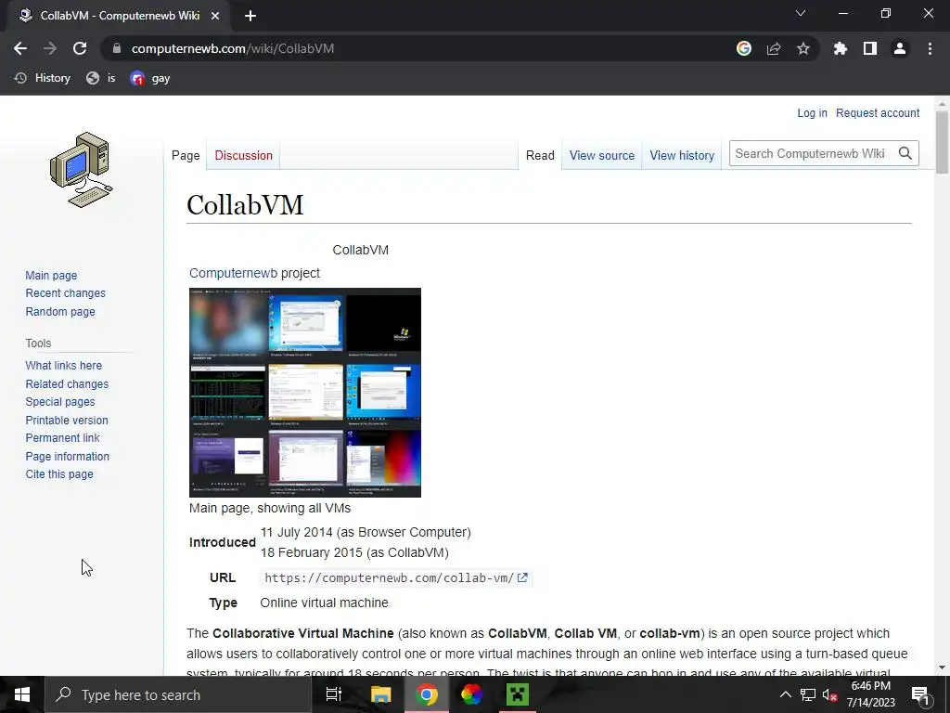
Task: Open the clock and date
Action: tap(870, 694)
